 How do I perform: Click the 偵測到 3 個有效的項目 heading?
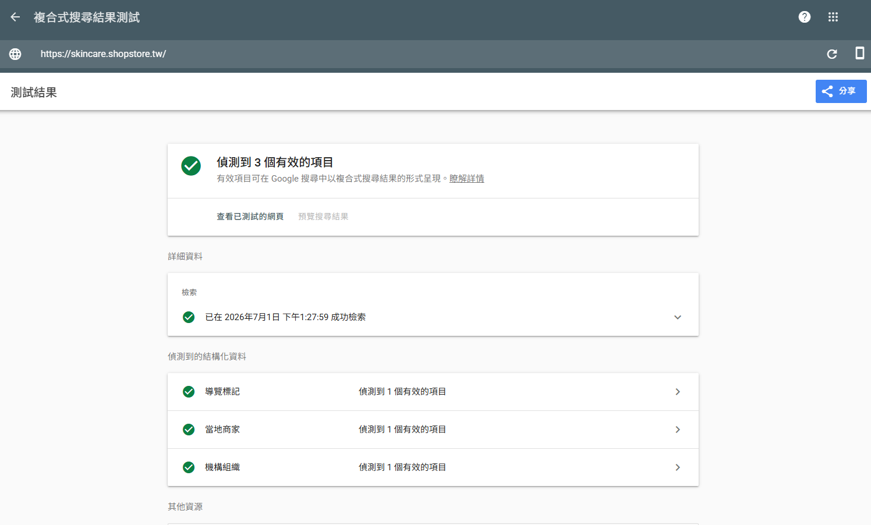pyautogui.click(x=275, y=162)
